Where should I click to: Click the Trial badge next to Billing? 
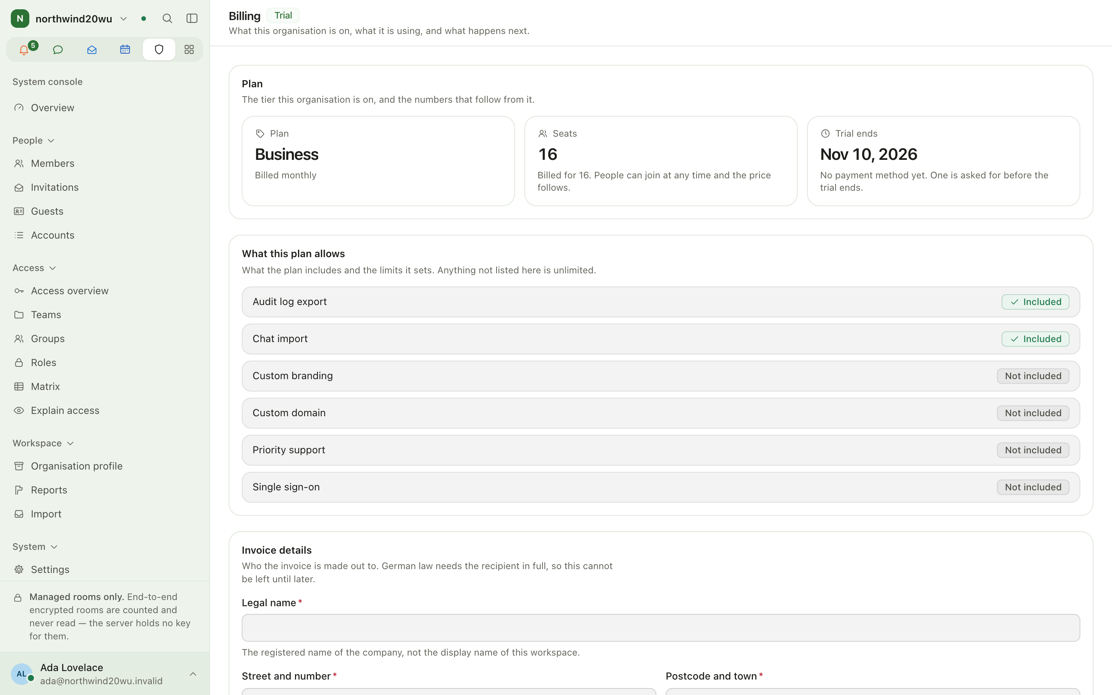click(x=283, y=15)
